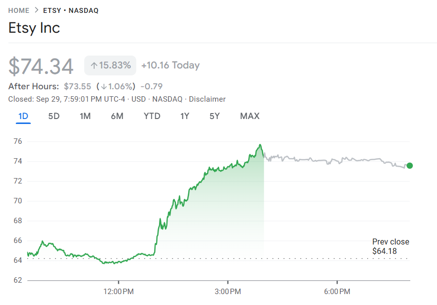Click the Prev close $64.18 label
This screenshot has height=305, width=437.
coord(390,246)
